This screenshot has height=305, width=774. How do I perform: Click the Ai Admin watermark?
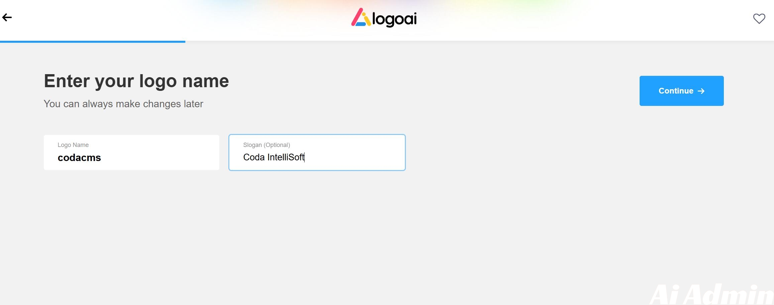712,295
